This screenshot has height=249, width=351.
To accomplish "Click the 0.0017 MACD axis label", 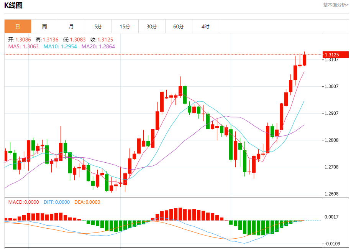I will [x=331, y=217].
